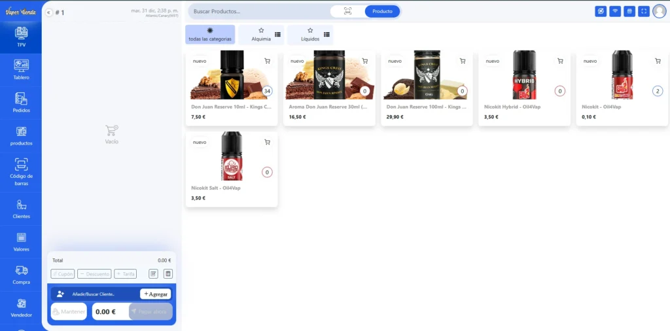Click the price '7,50 €'

coord(198,117)
